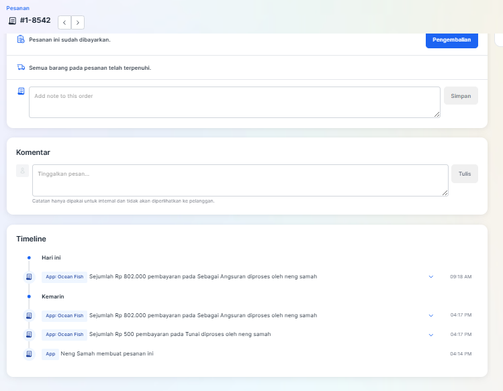Click the Simpan button to save note
This screenshot has height=391, width=503.
(x=461, y=95)
